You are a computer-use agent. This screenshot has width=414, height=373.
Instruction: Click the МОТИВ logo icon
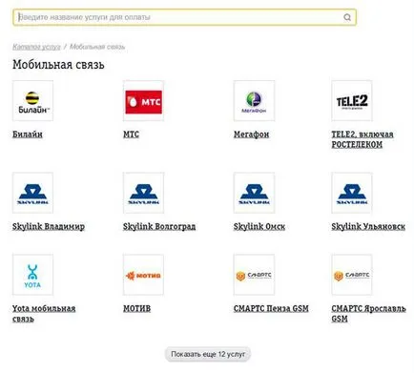tap(143, 275)
